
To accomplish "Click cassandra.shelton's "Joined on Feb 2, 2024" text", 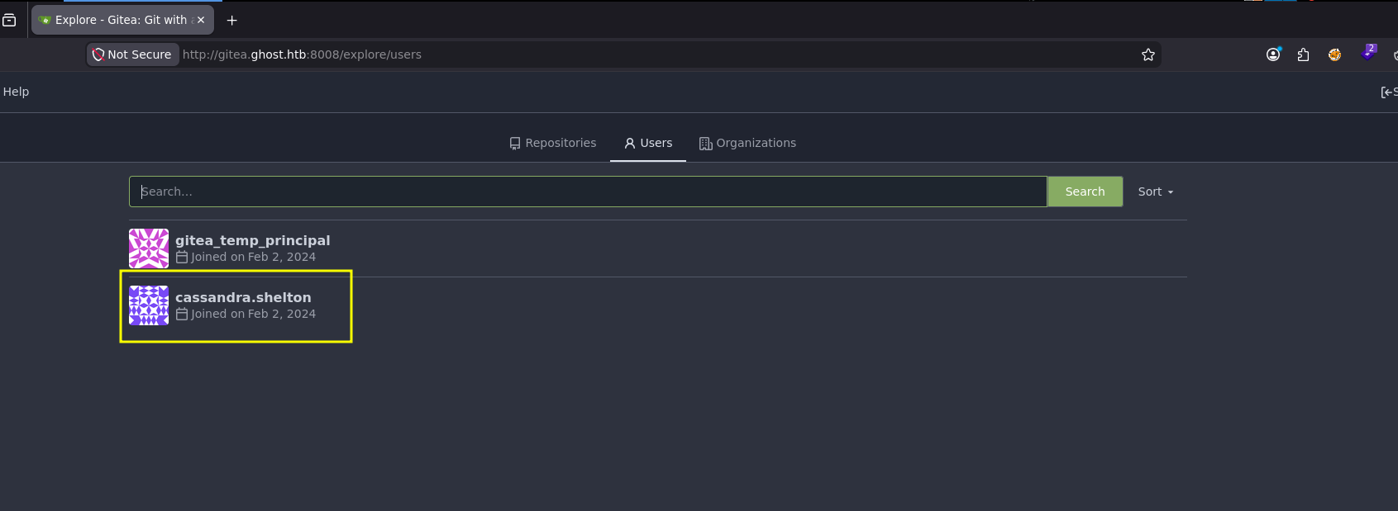I will click(x=253, y=314).
